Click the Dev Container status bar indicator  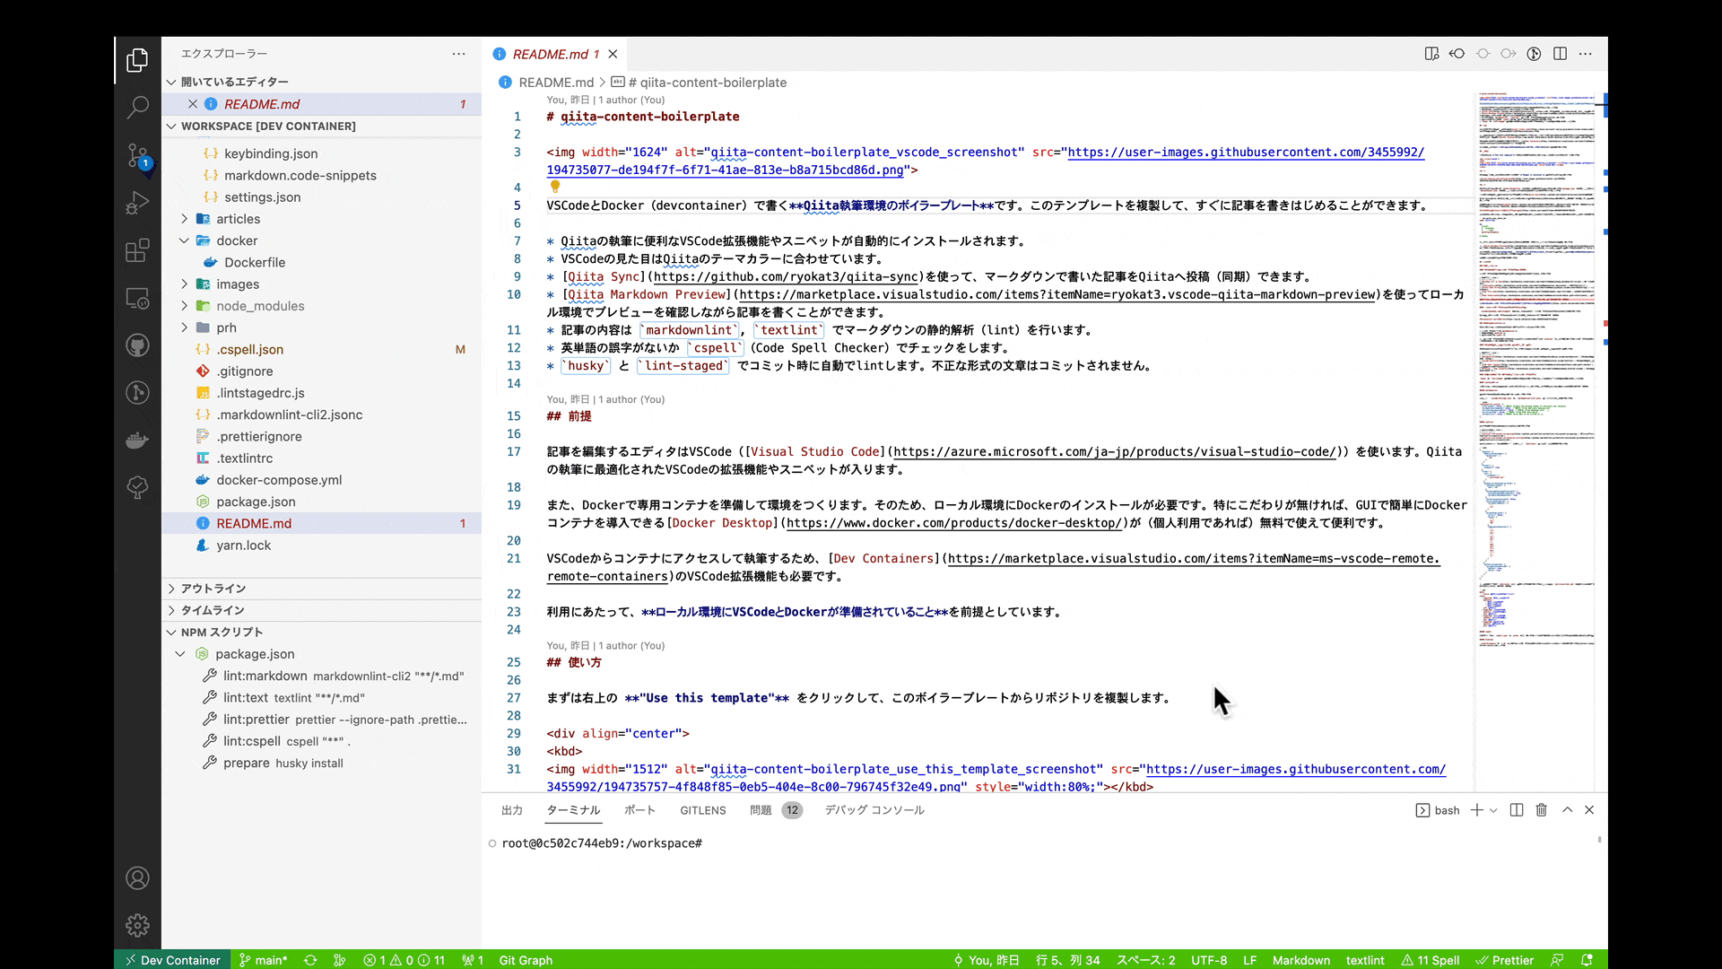(172, 959)
